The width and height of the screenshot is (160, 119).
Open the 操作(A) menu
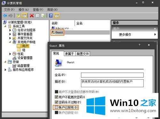point(24,10)
